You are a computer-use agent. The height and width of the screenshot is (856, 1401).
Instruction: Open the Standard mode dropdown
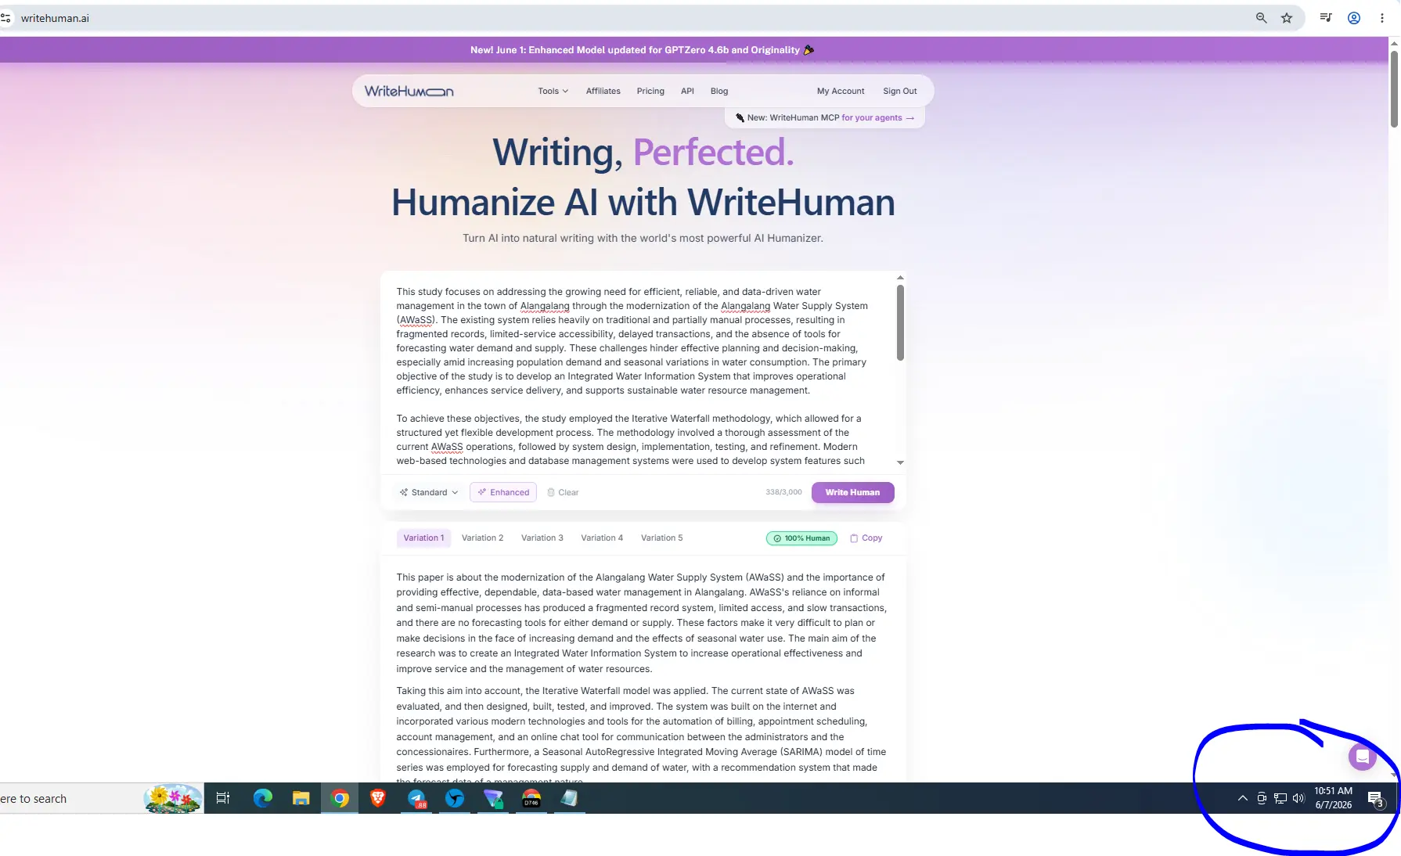tap(429, 492)
